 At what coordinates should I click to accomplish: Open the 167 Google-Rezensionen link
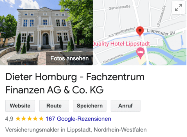[78, 119]
